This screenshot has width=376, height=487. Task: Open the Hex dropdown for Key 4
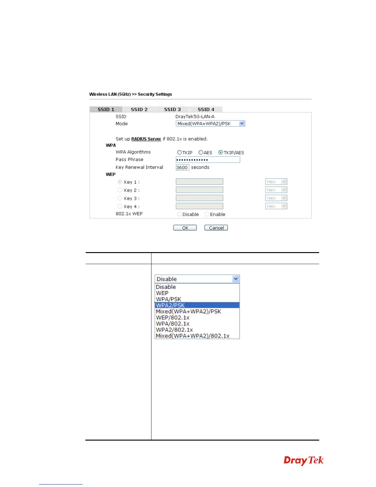click(x=276, y=206)
